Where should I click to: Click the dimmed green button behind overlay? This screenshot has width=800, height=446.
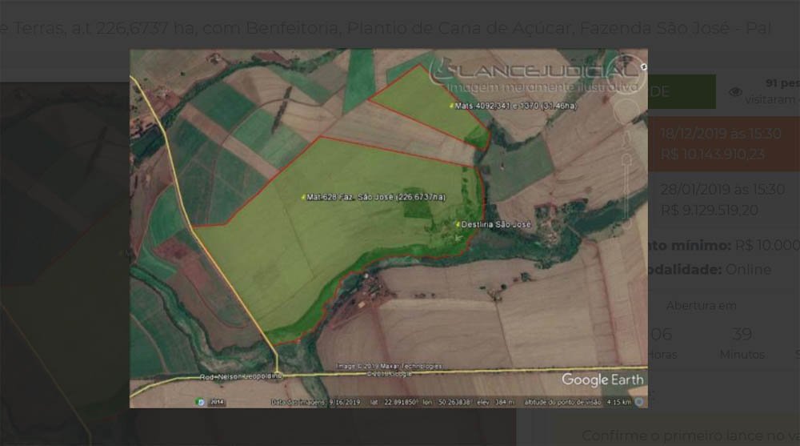(x=682, y=92)
